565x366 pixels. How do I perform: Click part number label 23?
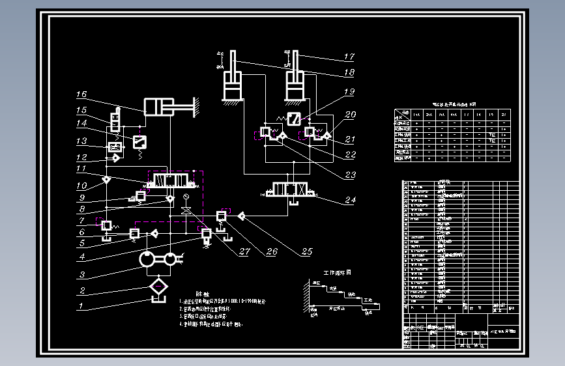350,175
